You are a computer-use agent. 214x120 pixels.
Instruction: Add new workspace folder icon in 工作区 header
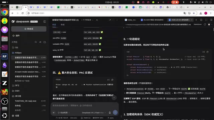(x=44, y=42)
